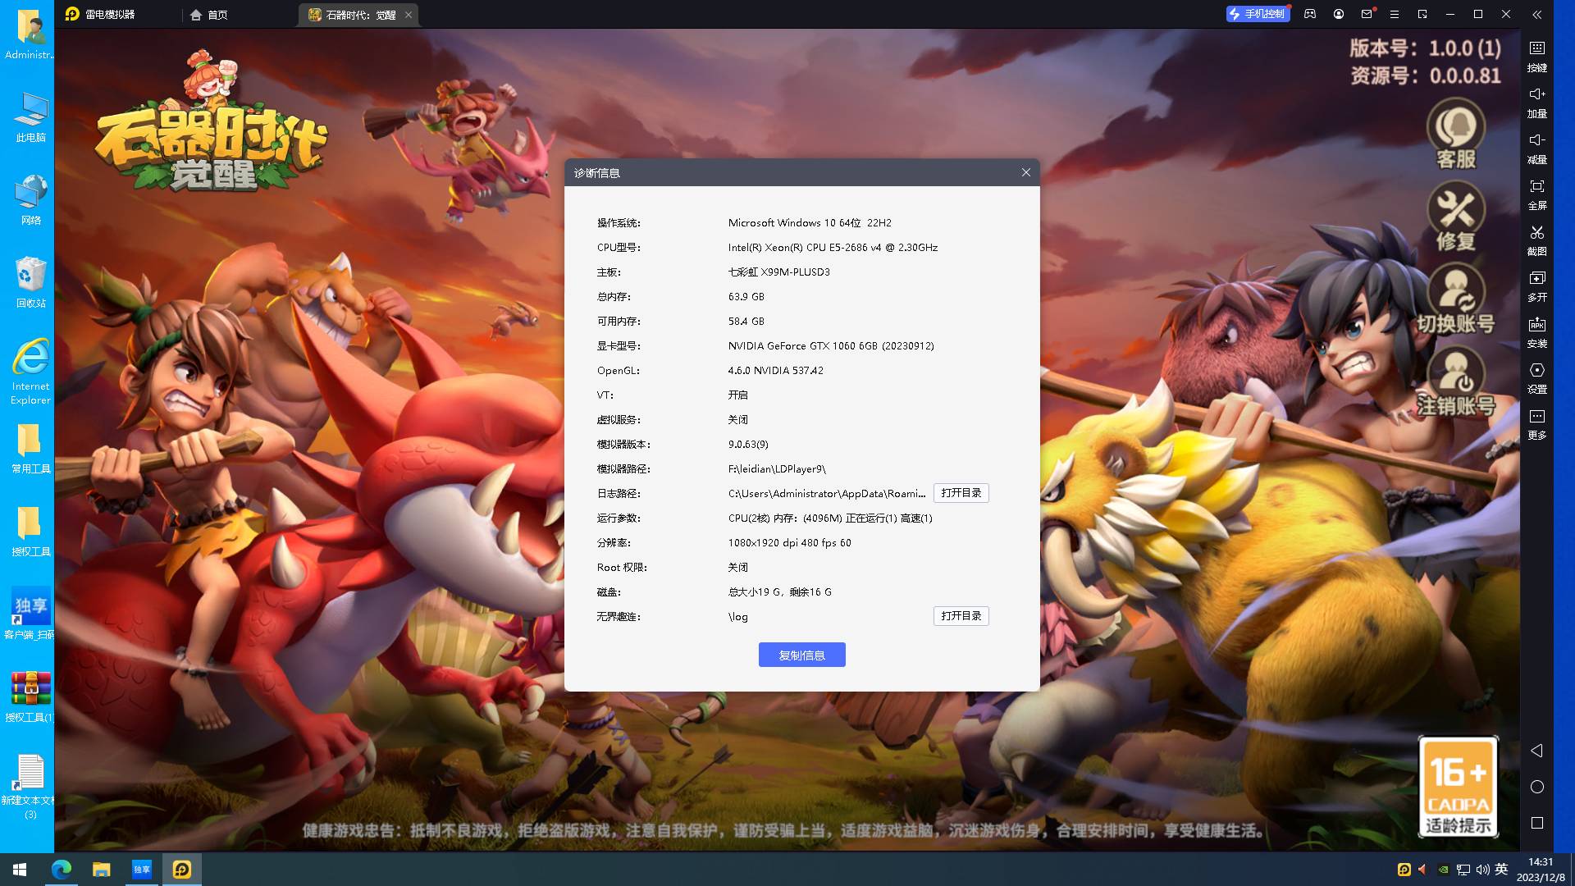
Task: Show more tools with 更多 icon
Action: click(x=1537, y=423)
